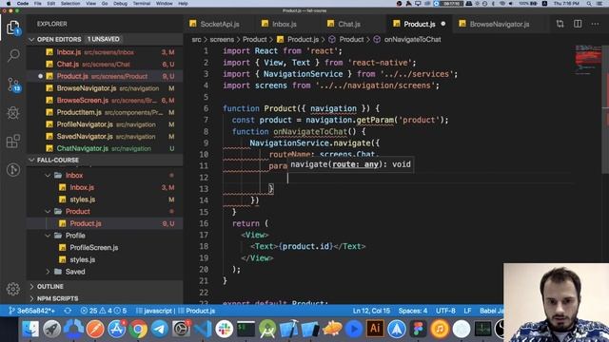Split the editor to the right
609x342 pixels.
click(578, 24)
